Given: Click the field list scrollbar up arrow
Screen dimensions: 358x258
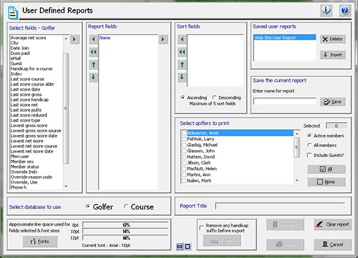Looking at the screenshot, I should tap(66, 38).
